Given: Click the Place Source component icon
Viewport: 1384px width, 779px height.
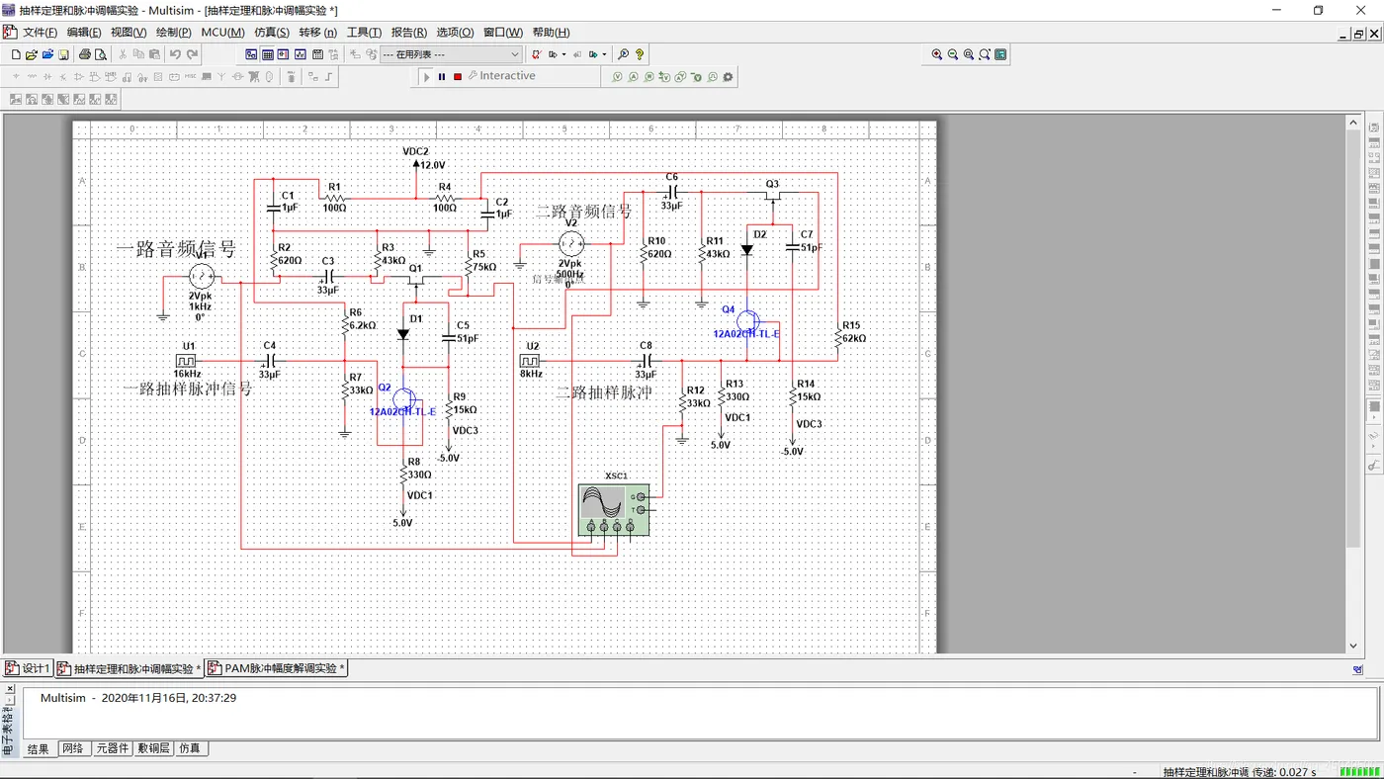Looking at the screenshot, I should 16,76.
